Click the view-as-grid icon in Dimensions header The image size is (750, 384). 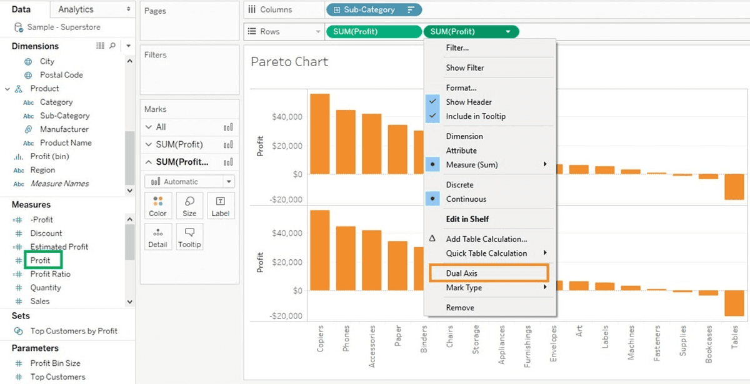(x=100, y=46)
